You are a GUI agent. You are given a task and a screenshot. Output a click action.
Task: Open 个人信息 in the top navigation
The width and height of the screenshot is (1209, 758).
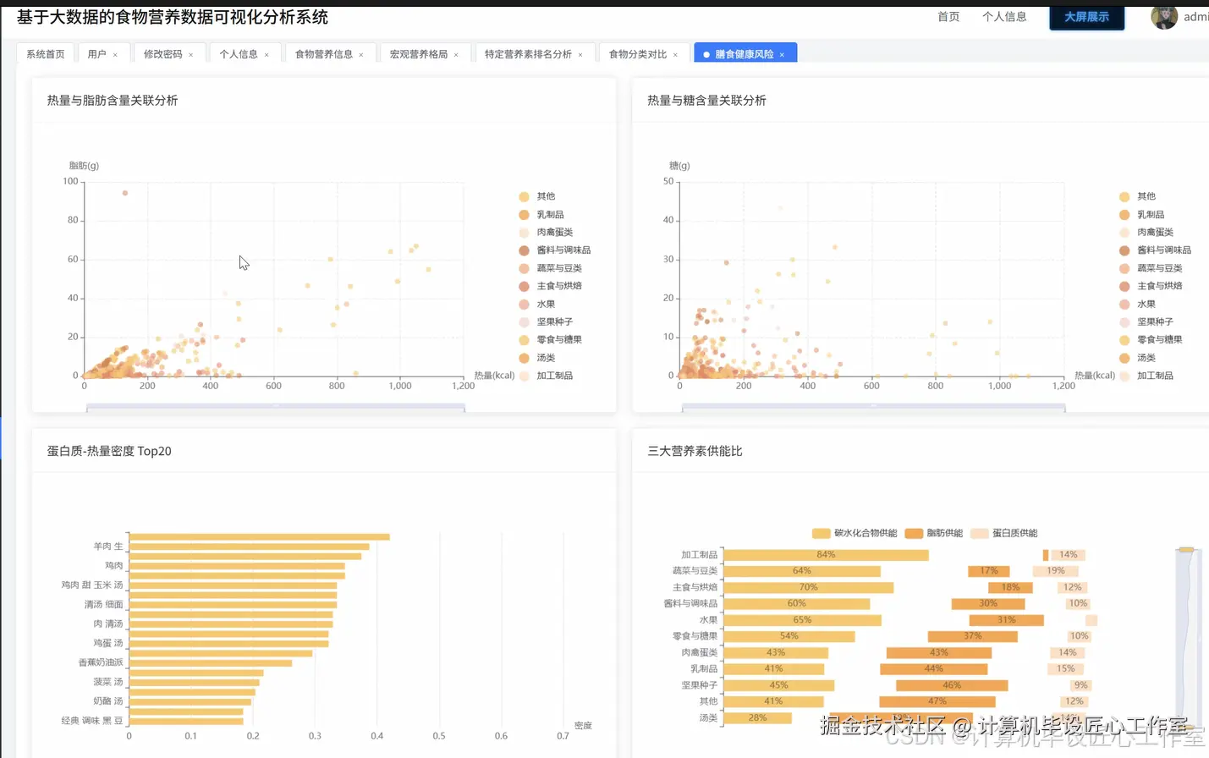coord(1004,17)
